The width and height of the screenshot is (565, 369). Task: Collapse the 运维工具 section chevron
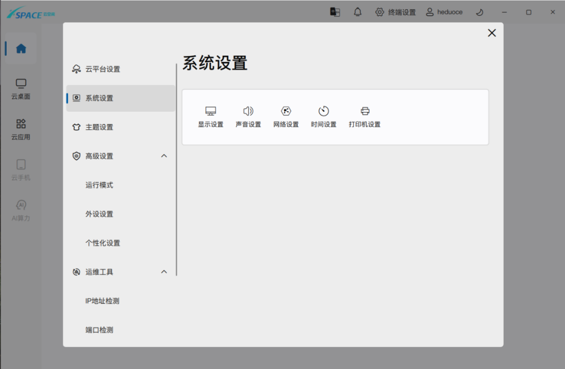[164, 272]
